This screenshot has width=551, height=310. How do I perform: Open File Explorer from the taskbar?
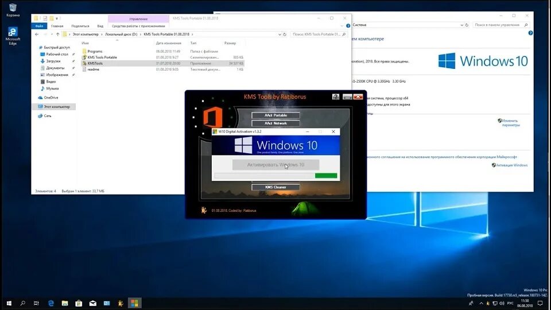coord(65,303)
